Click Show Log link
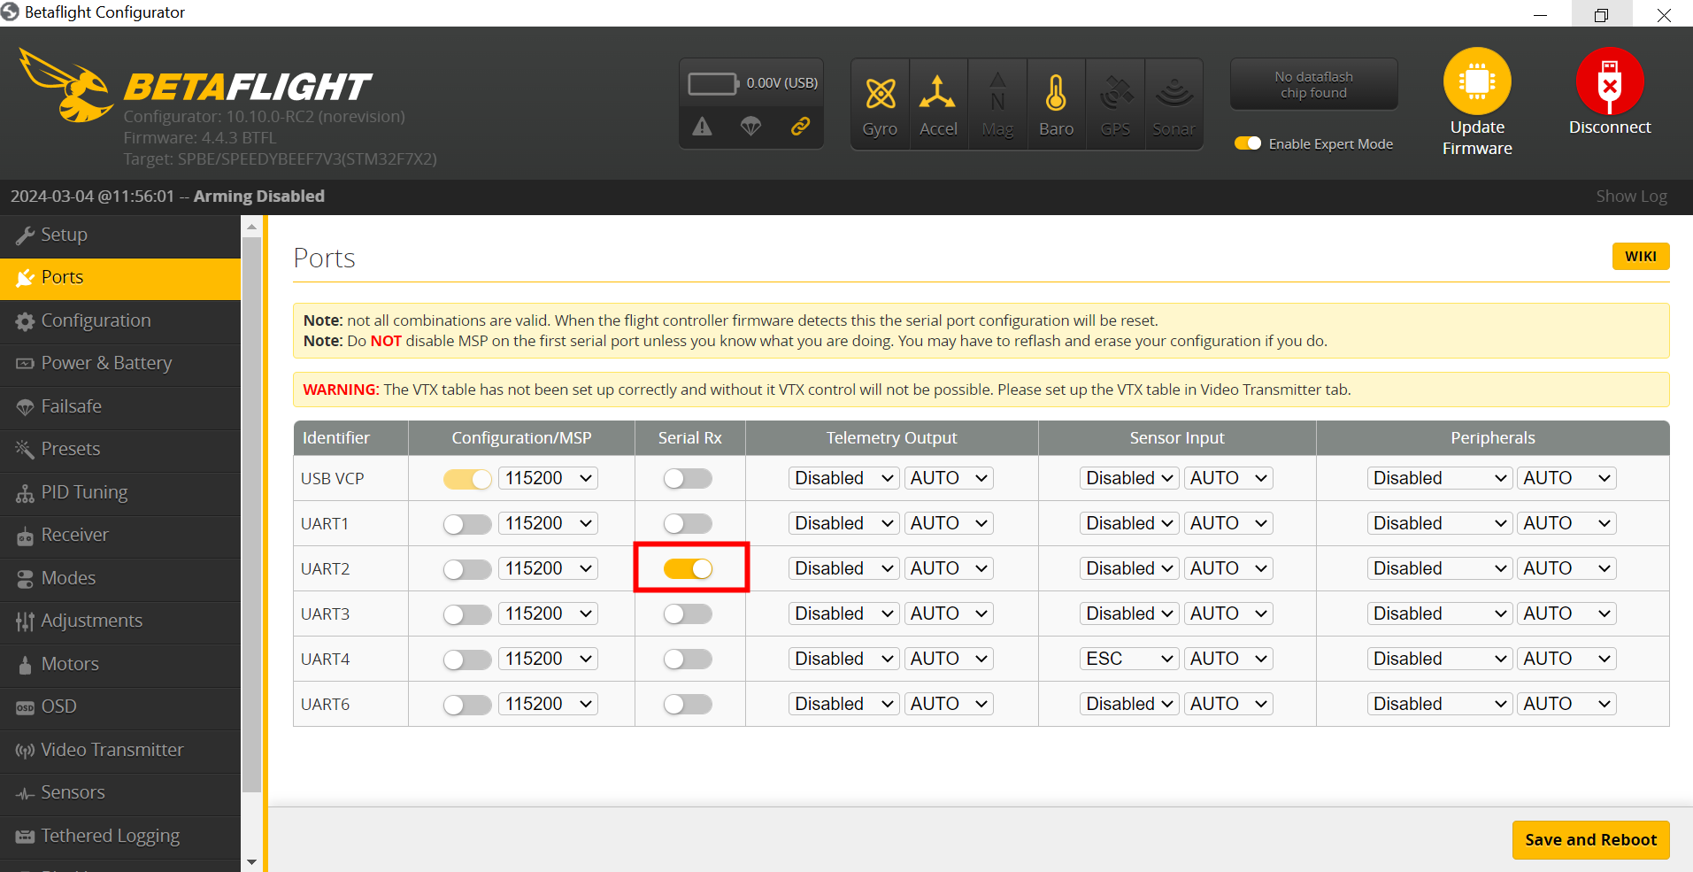The width and height of the screenshot is (1693, 872). (x=1631, y=197)
